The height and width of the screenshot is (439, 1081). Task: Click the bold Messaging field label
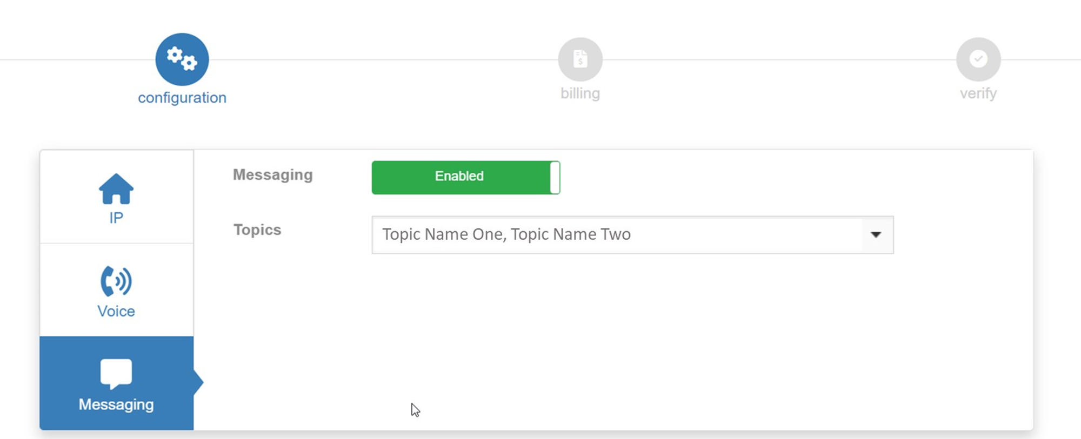click(x=273, y=175)
